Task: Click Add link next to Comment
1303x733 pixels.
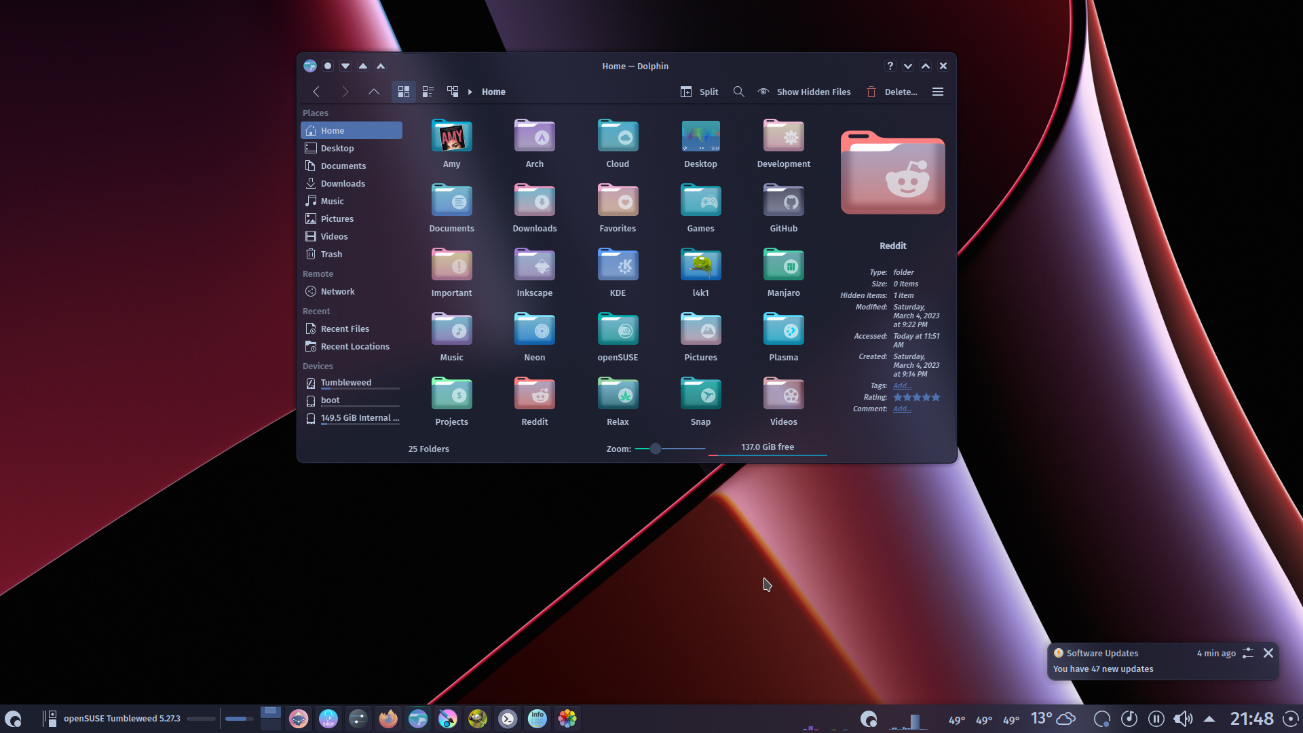Action: [902, 409]
